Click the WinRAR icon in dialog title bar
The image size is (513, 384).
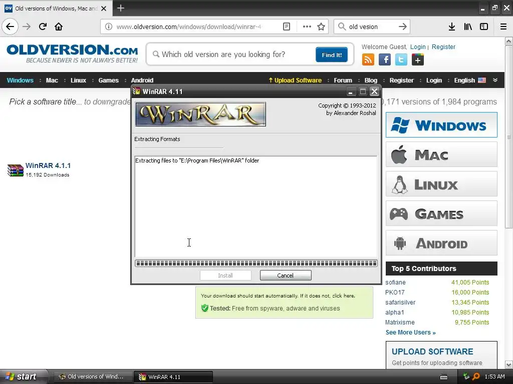click(x=137, y=91)
